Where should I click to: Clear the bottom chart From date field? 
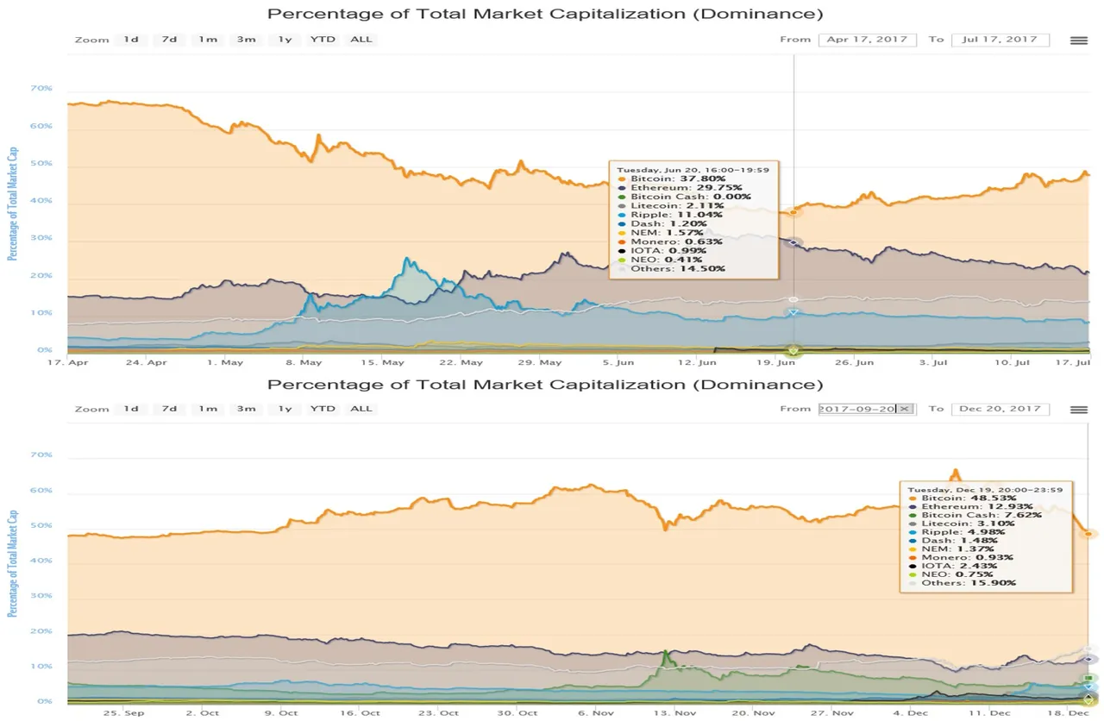coord(904,409)
